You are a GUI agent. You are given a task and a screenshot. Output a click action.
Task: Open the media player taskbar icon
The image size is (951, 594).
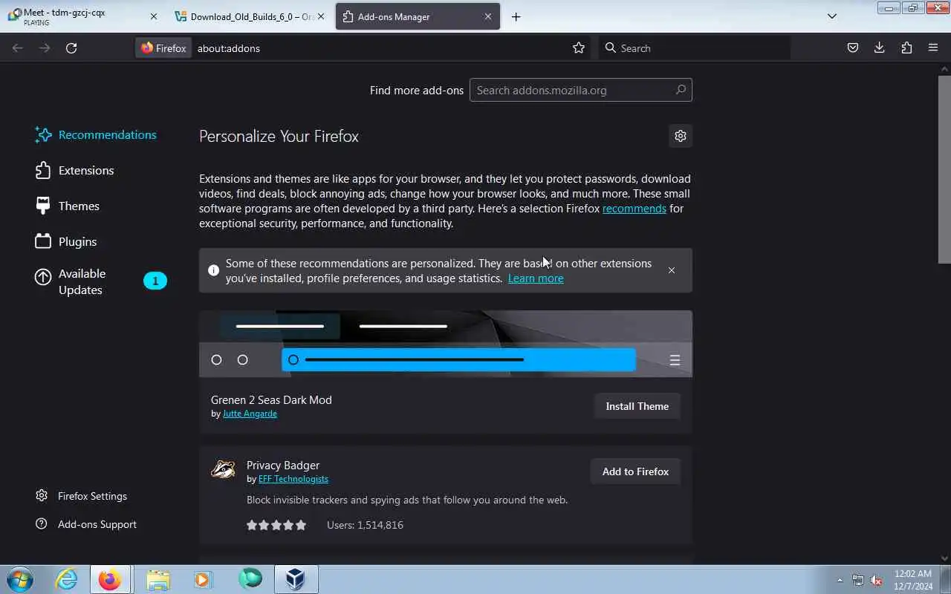point(204,579)
